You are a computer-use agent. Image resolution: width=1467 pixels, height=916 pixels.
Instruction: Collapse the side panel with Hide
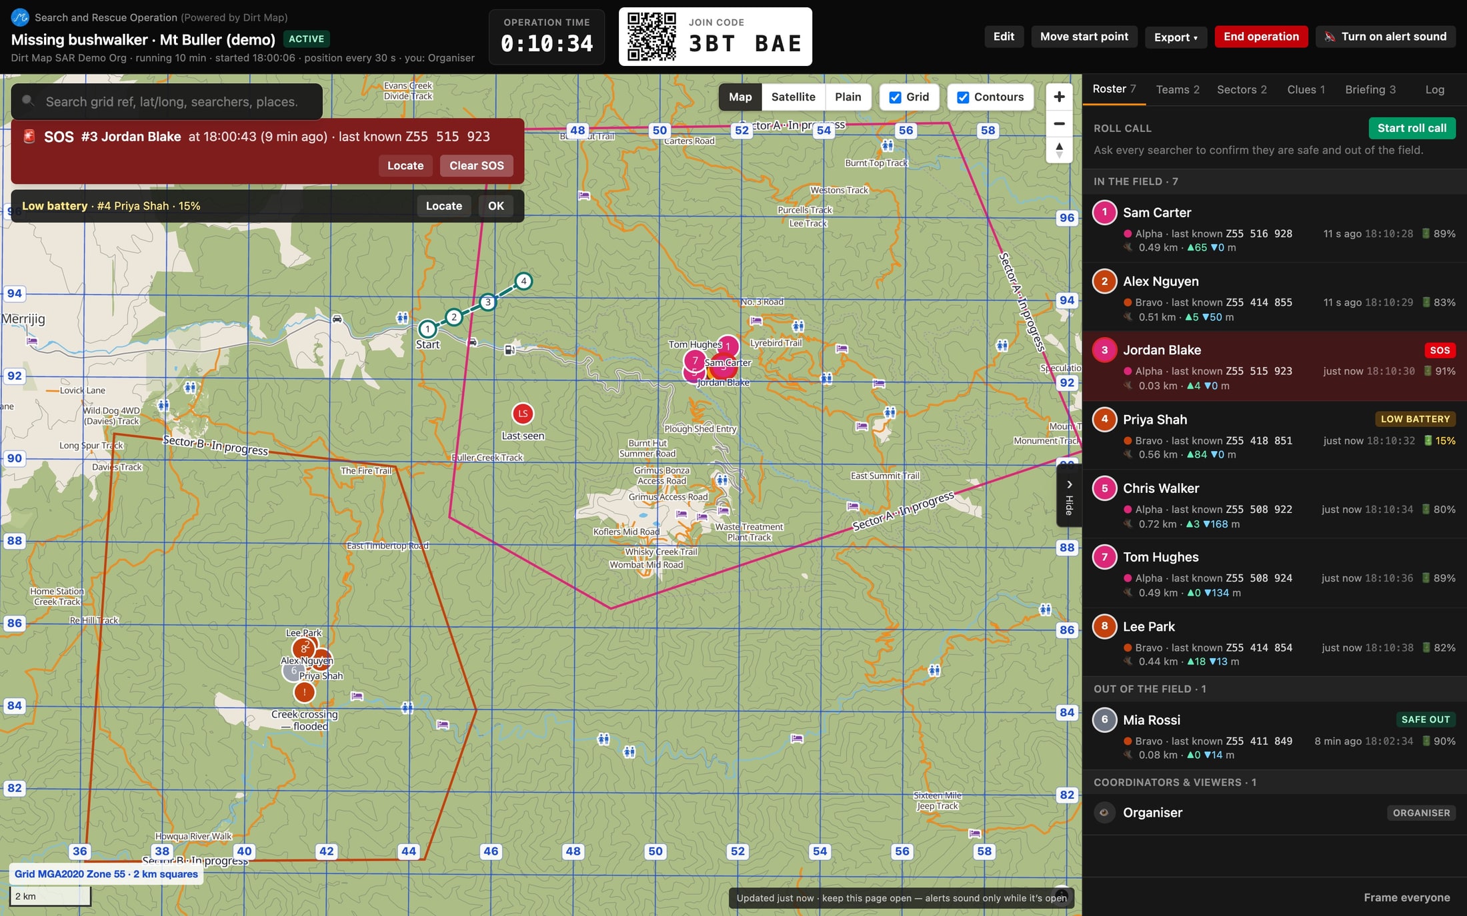(x=1069, y=496)
